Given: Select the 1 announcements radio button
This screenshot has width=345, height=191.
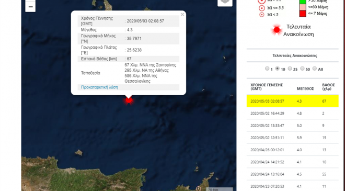Looking at the screenshot, I should click(x=267, y=69).
